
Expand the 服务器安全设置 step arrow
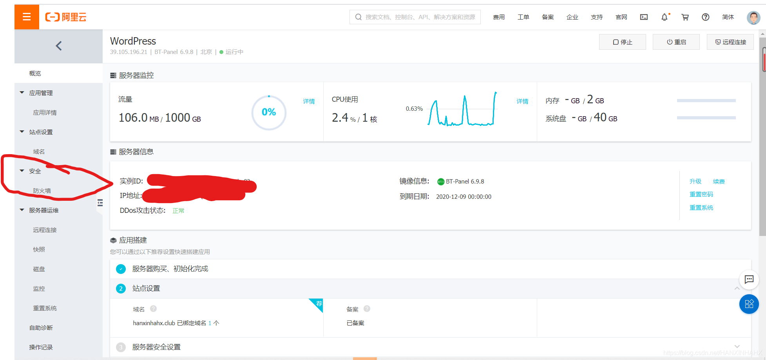pyautogui.click(x=737, y=347)
